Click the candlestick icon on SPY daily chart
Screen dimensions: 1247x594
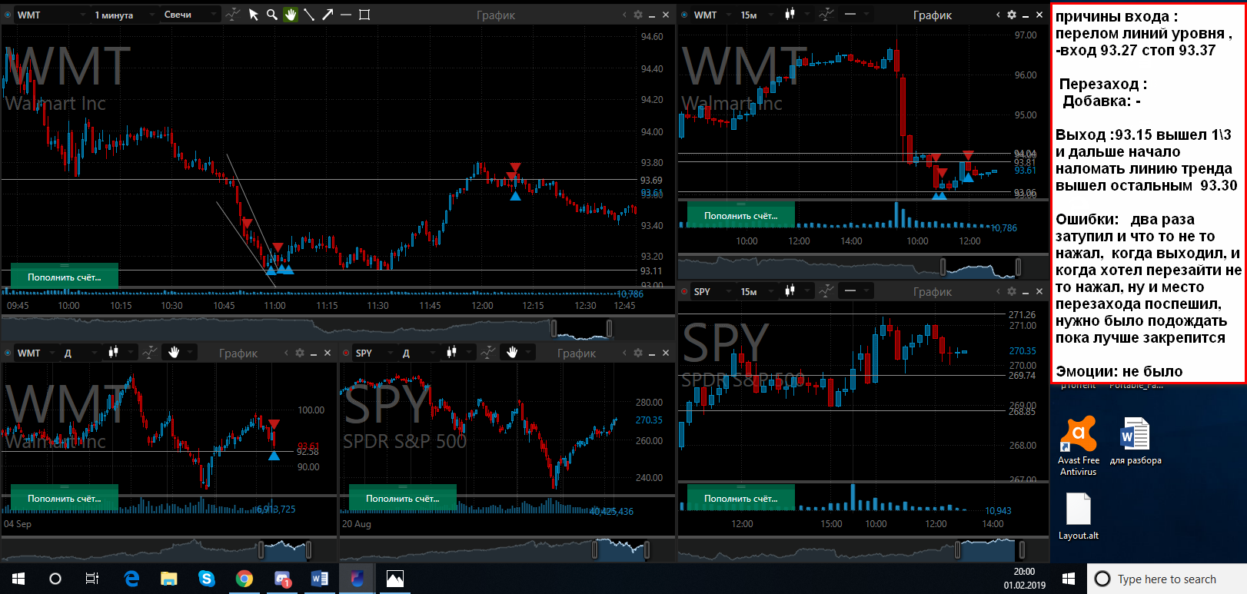point(451,353)
